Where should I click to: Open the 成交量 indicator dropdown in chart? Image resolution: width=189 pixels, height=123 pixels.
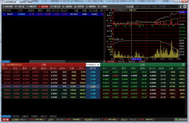click(x=117, y=39)
